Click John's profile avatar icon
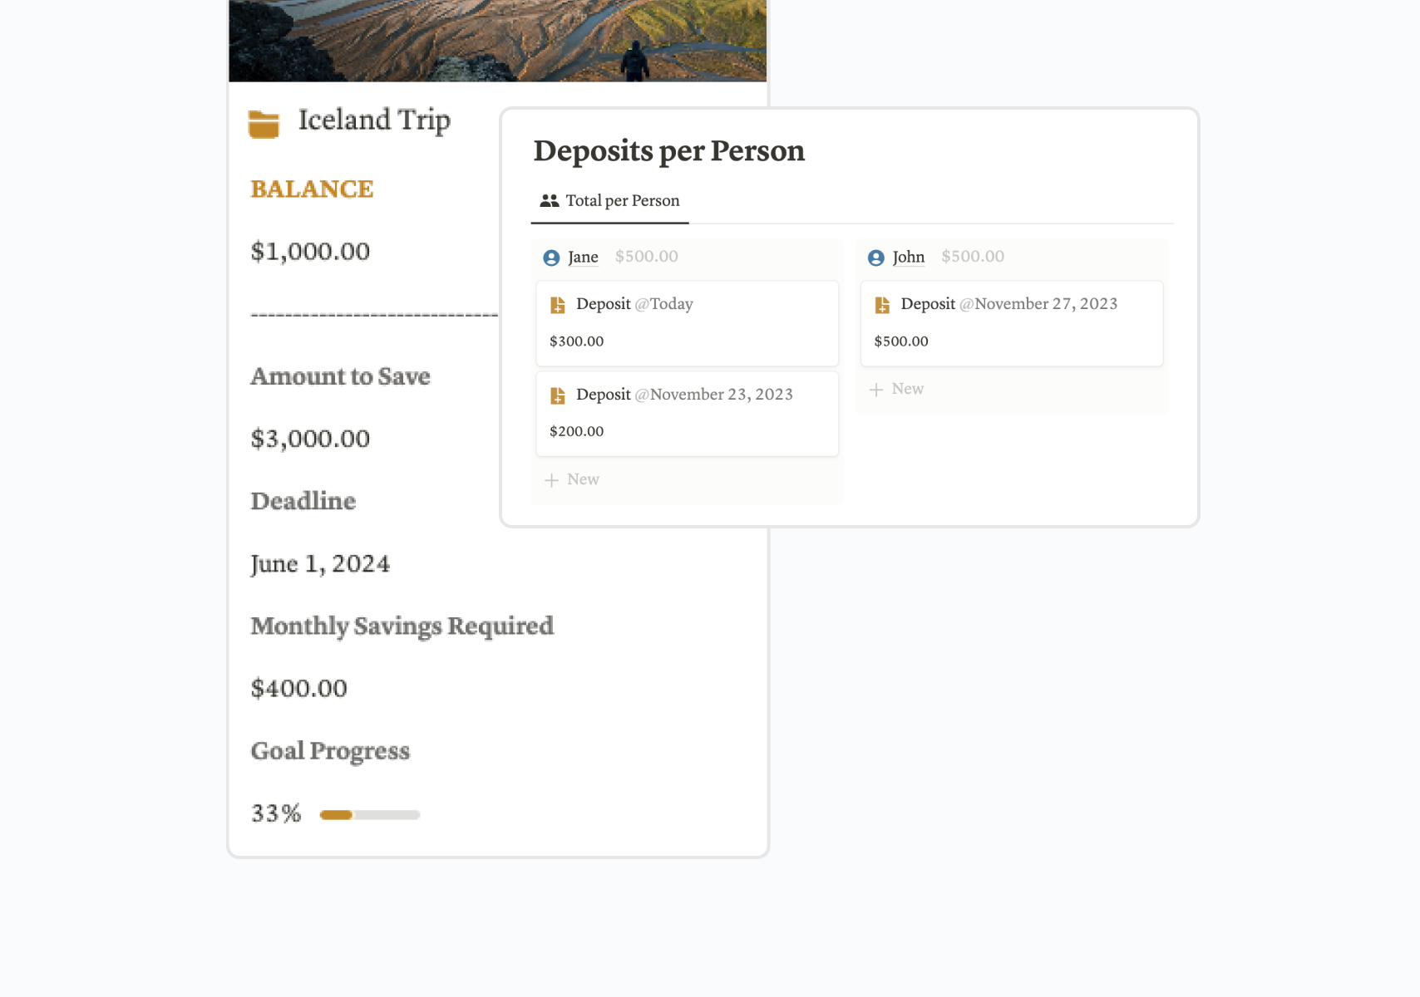This screenshot has height=997, width=1420. tap(875, 258)
